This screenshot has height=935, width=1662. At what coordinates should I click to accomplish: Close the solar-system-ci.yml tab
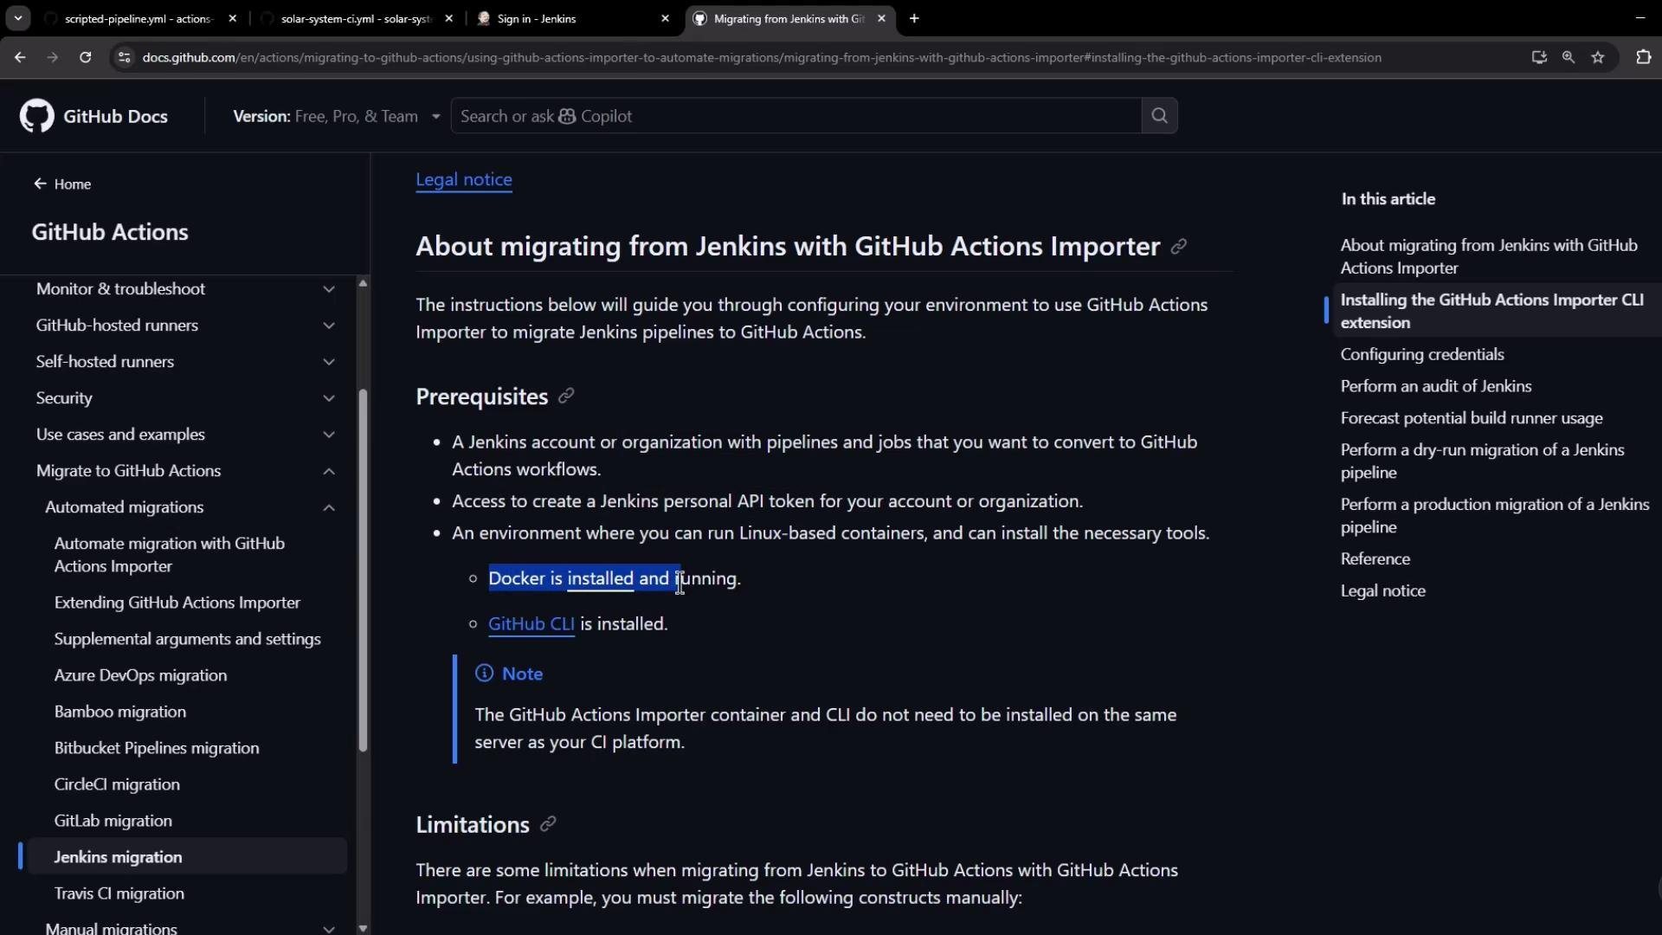(x=448, y=18)
